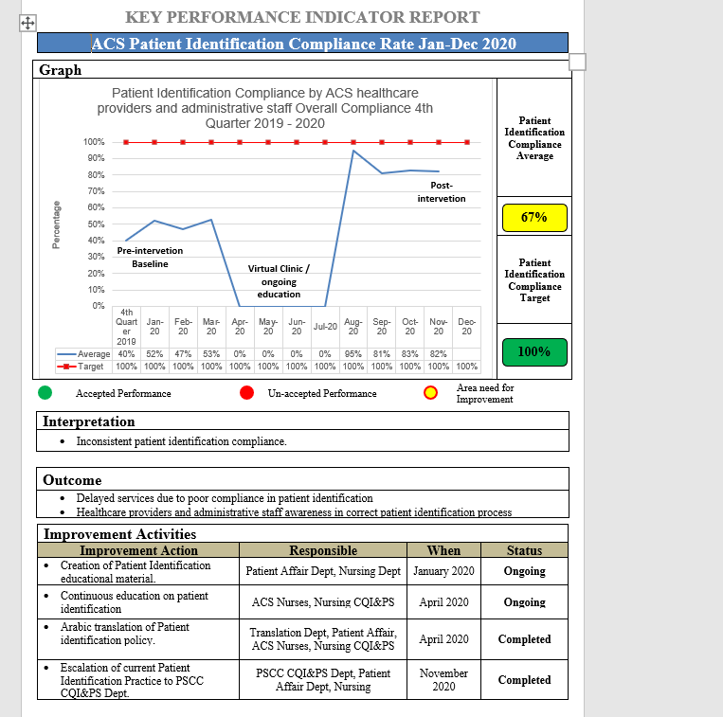
Task: Click the Percentage axis title
Action: coord(56,224)
